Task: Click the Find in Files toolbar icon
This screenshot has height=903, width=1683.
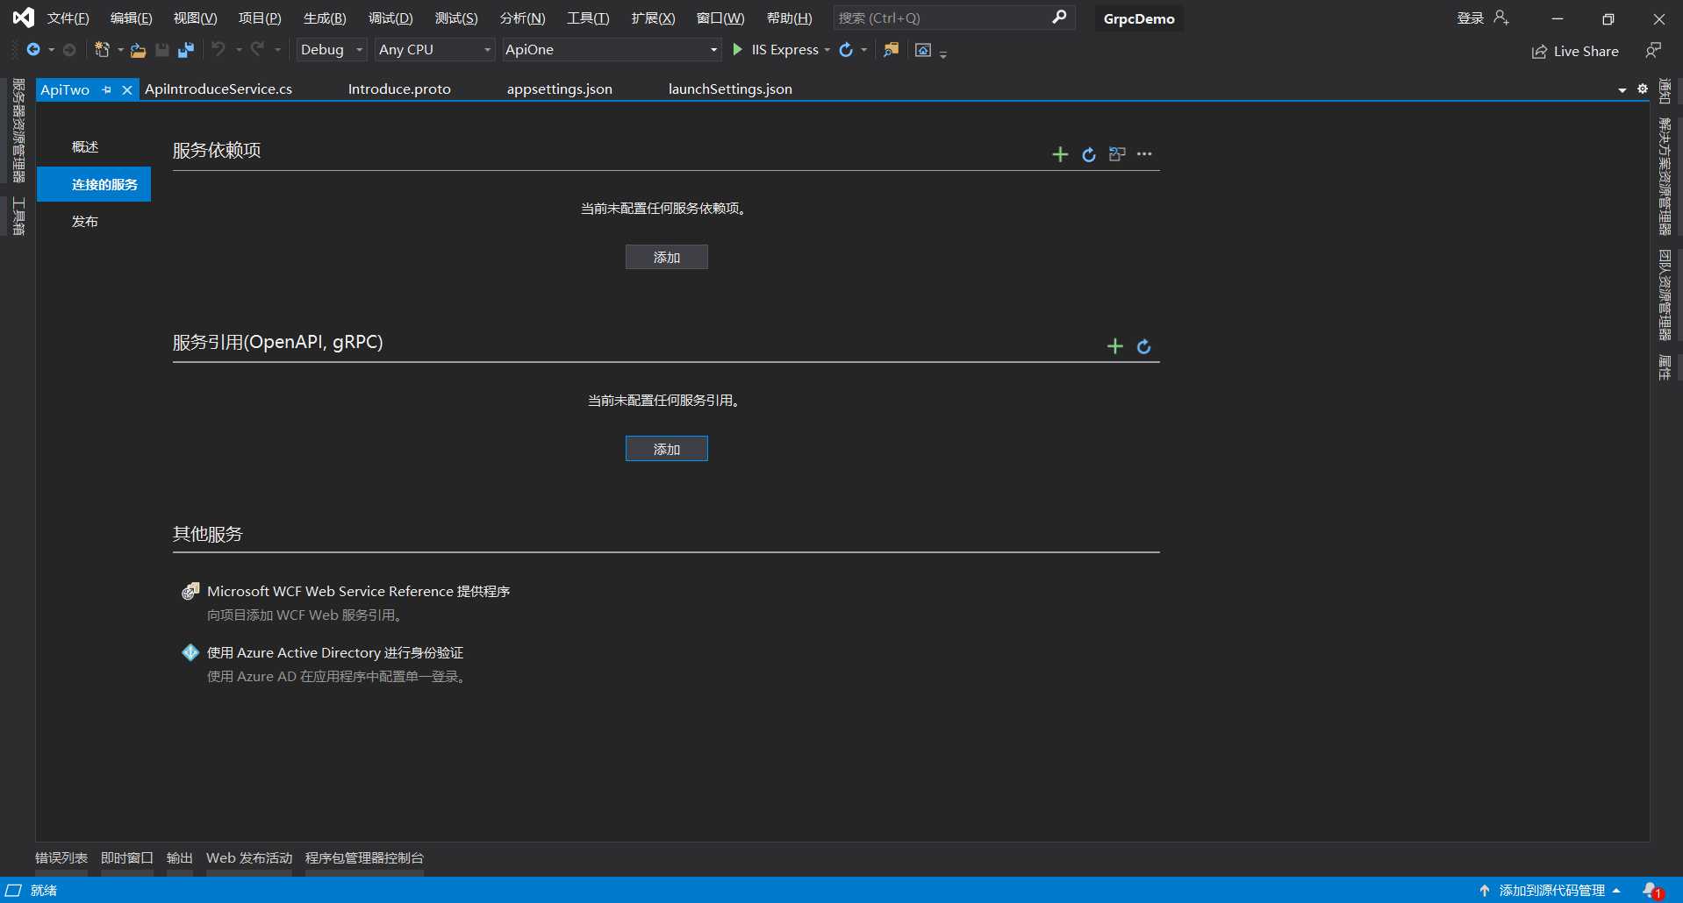Action: 891,50
